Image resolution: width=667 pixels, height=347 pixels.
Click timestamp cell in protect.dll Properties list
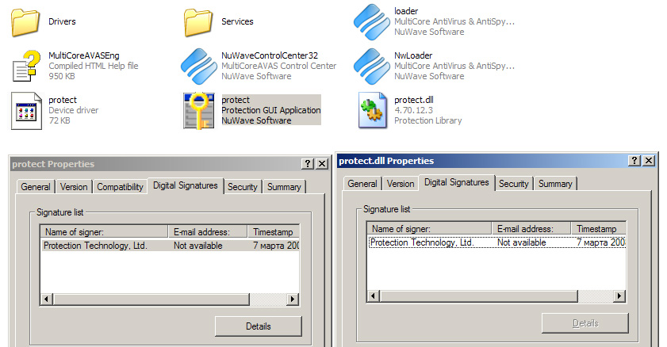(601, 242)
